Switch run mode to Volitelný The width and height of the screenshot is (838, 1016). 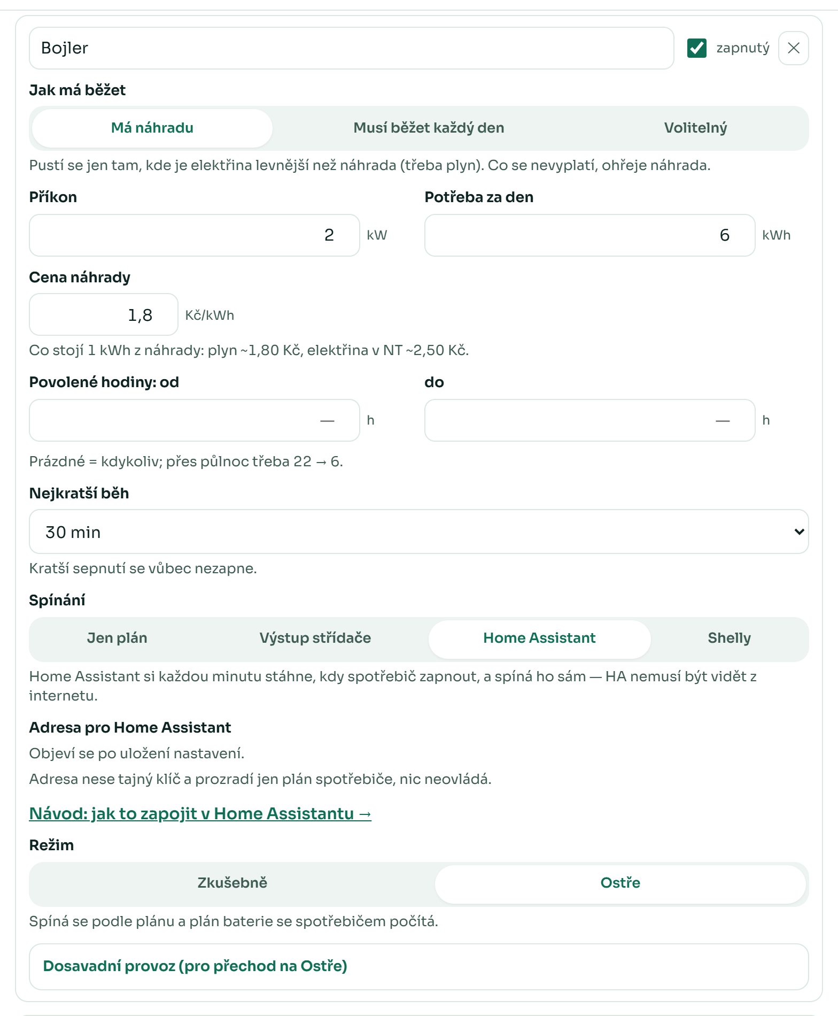point(695,128)
